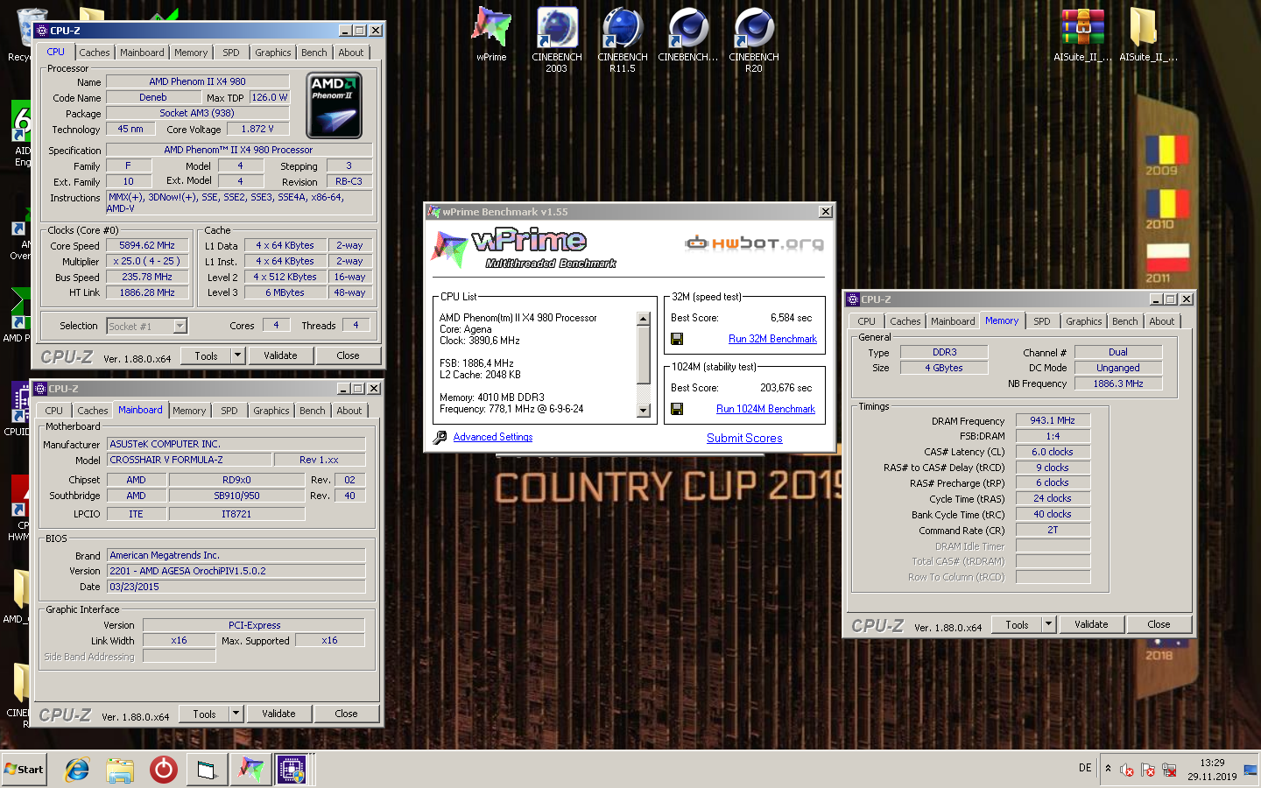Click the CAS# Latency value 6.0 clocks

tap(1053, 452)
